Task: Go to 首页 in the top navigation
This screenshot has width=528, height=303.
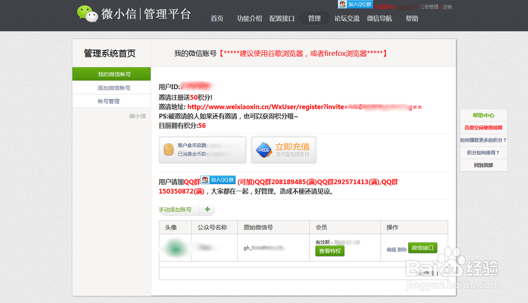Action: coord(217,18)
